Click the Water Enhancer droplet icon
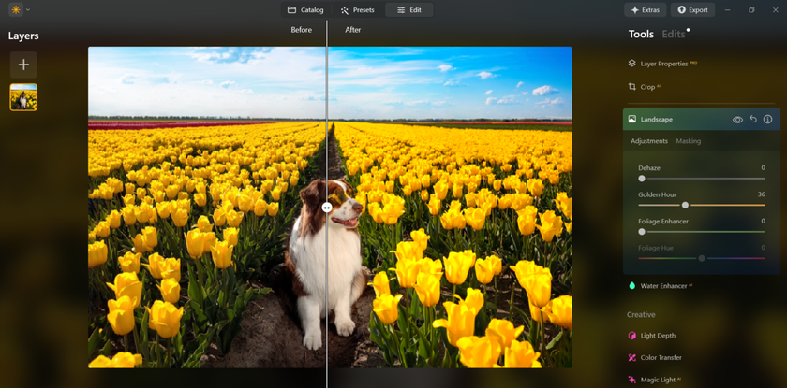The width and height of the screenshot is (787, 388). [x=631, y=286]
